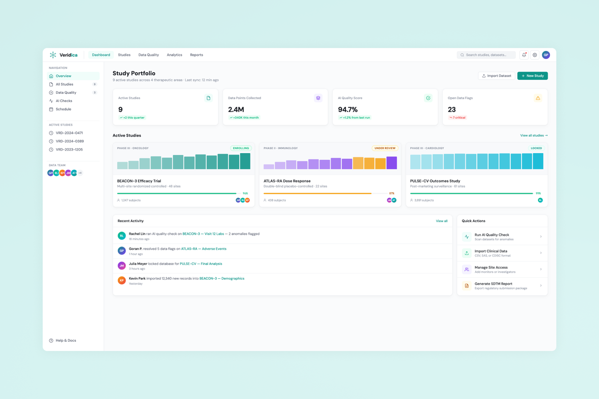Click the checkmark icon on AI Quality Score card
The width and height of the screenshot is (599, 399).
(428, 98)
